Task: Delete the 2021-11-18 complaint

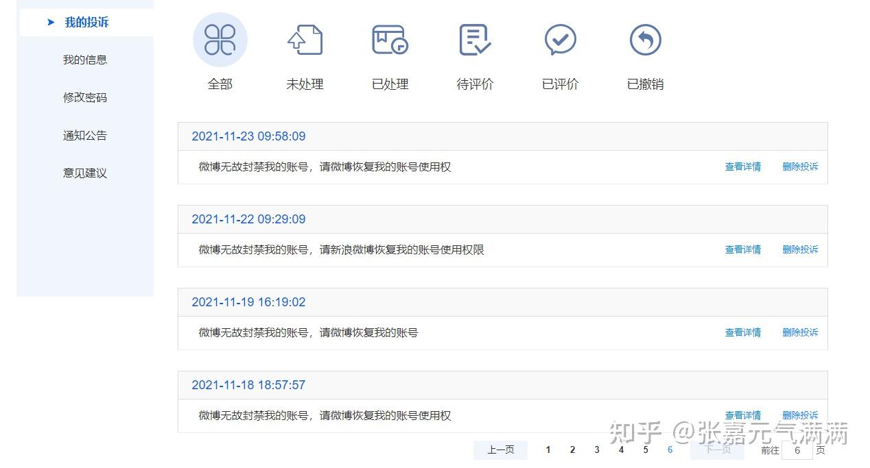Action: tap(801, 415)
